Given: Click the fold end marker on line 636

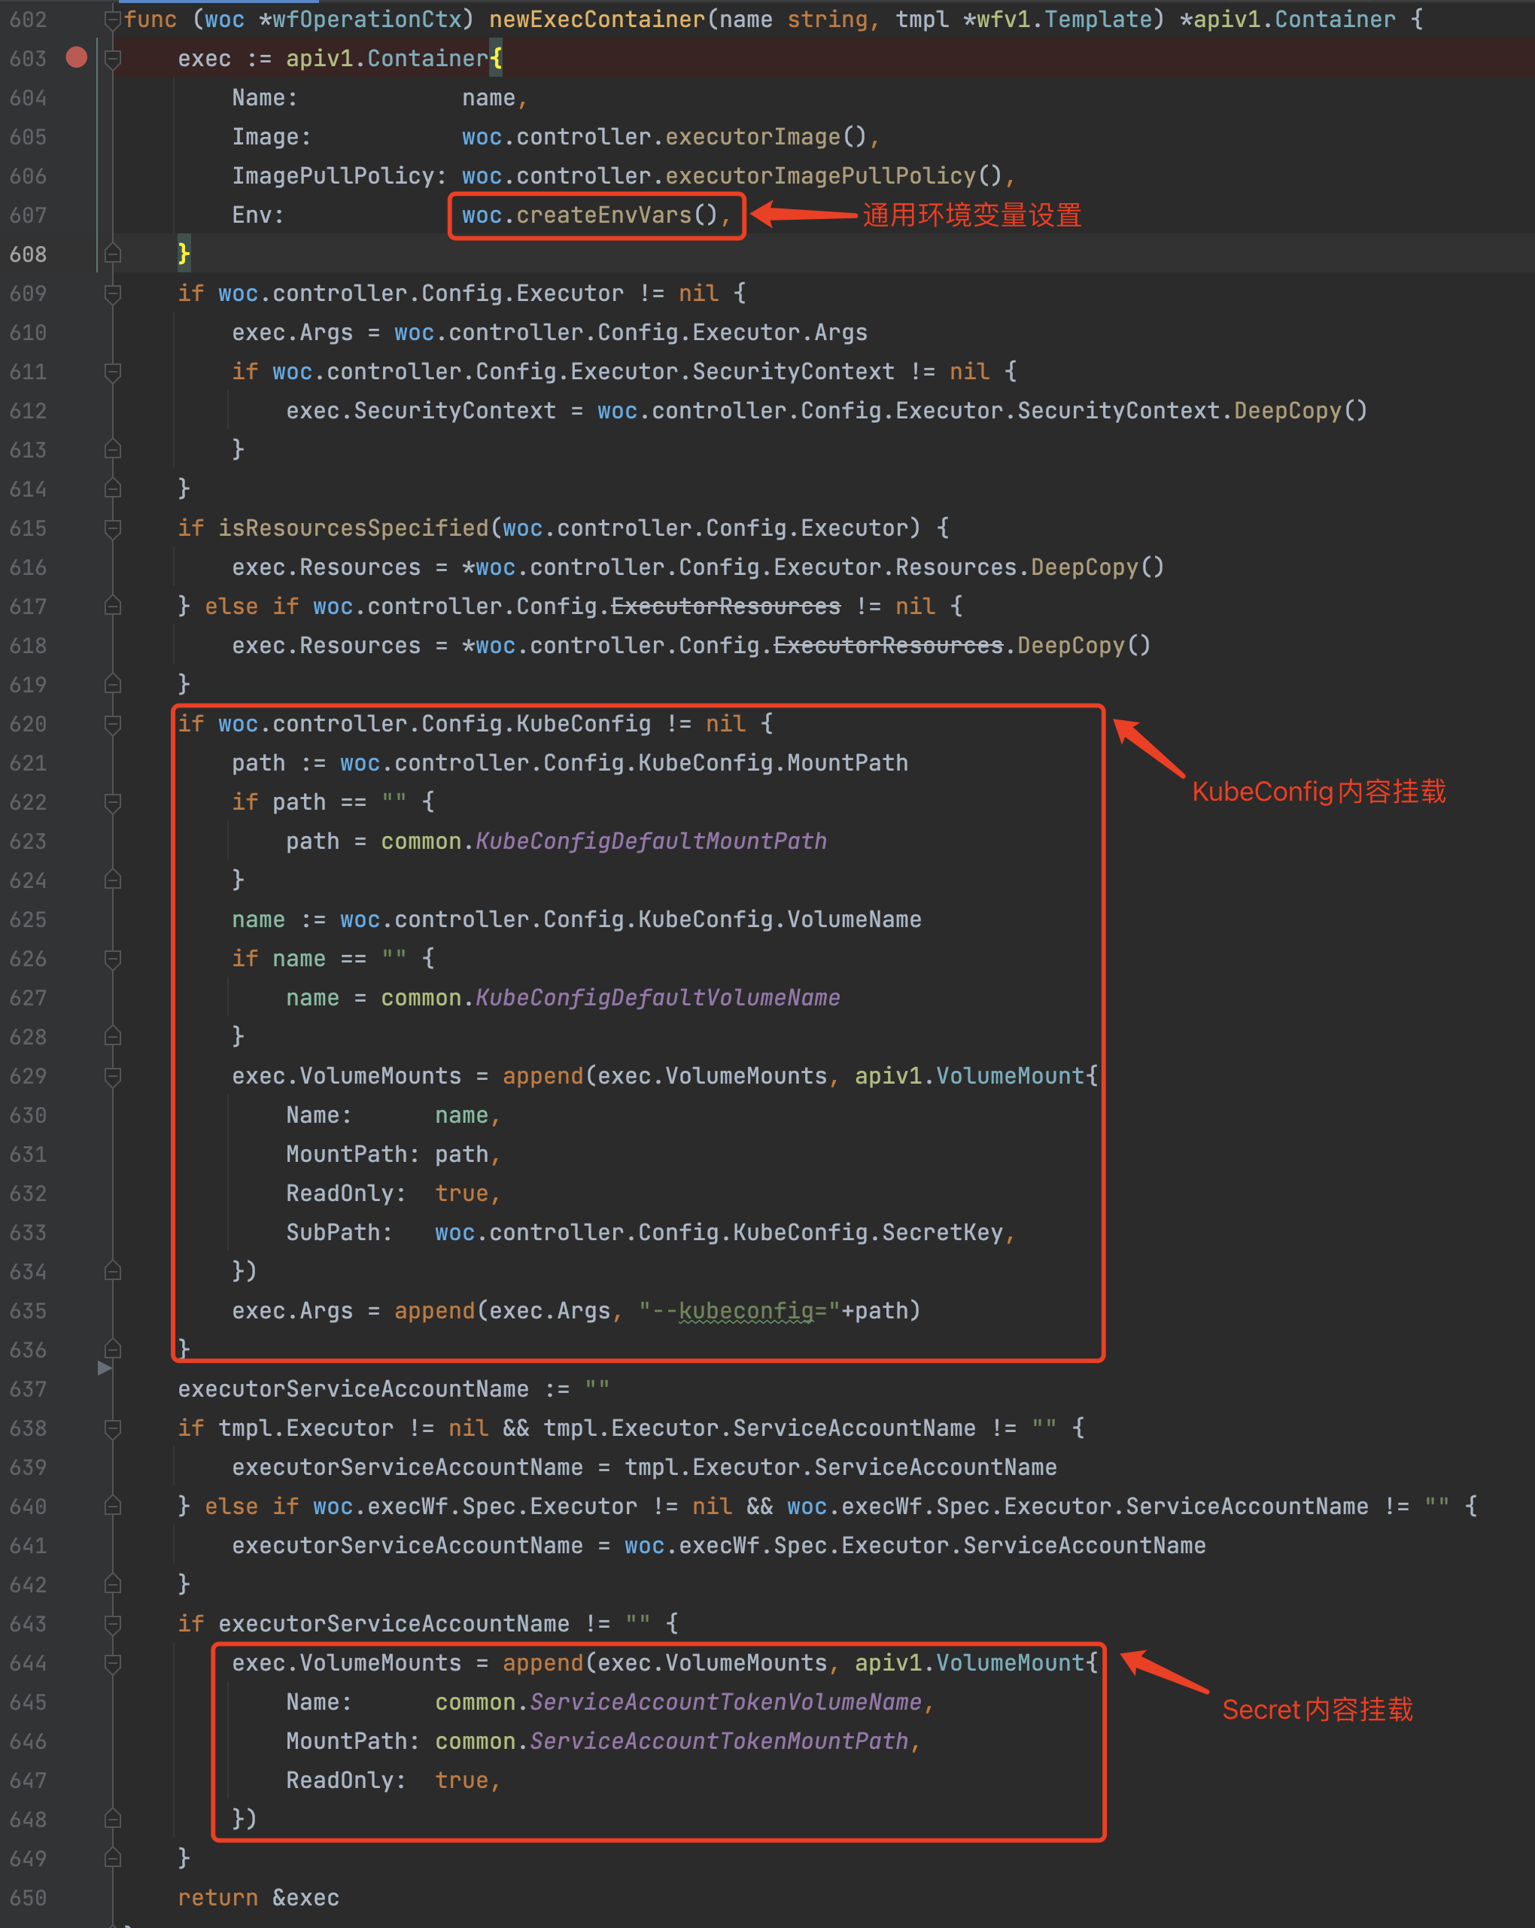Looking at the screenshot, I should (x=113, y=1349).
